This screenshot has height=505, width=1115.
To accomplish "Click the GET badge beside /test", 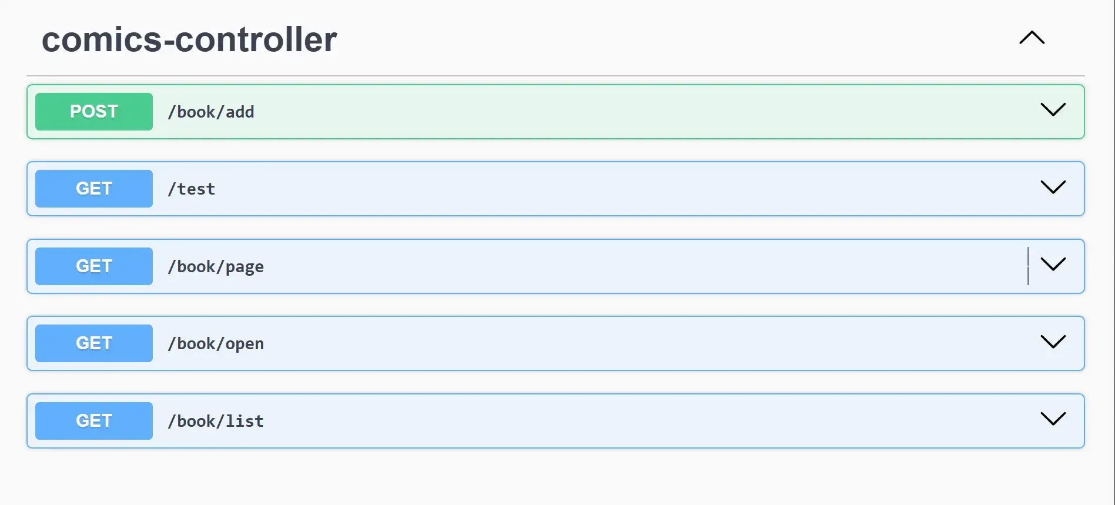I will pos(94,189).
